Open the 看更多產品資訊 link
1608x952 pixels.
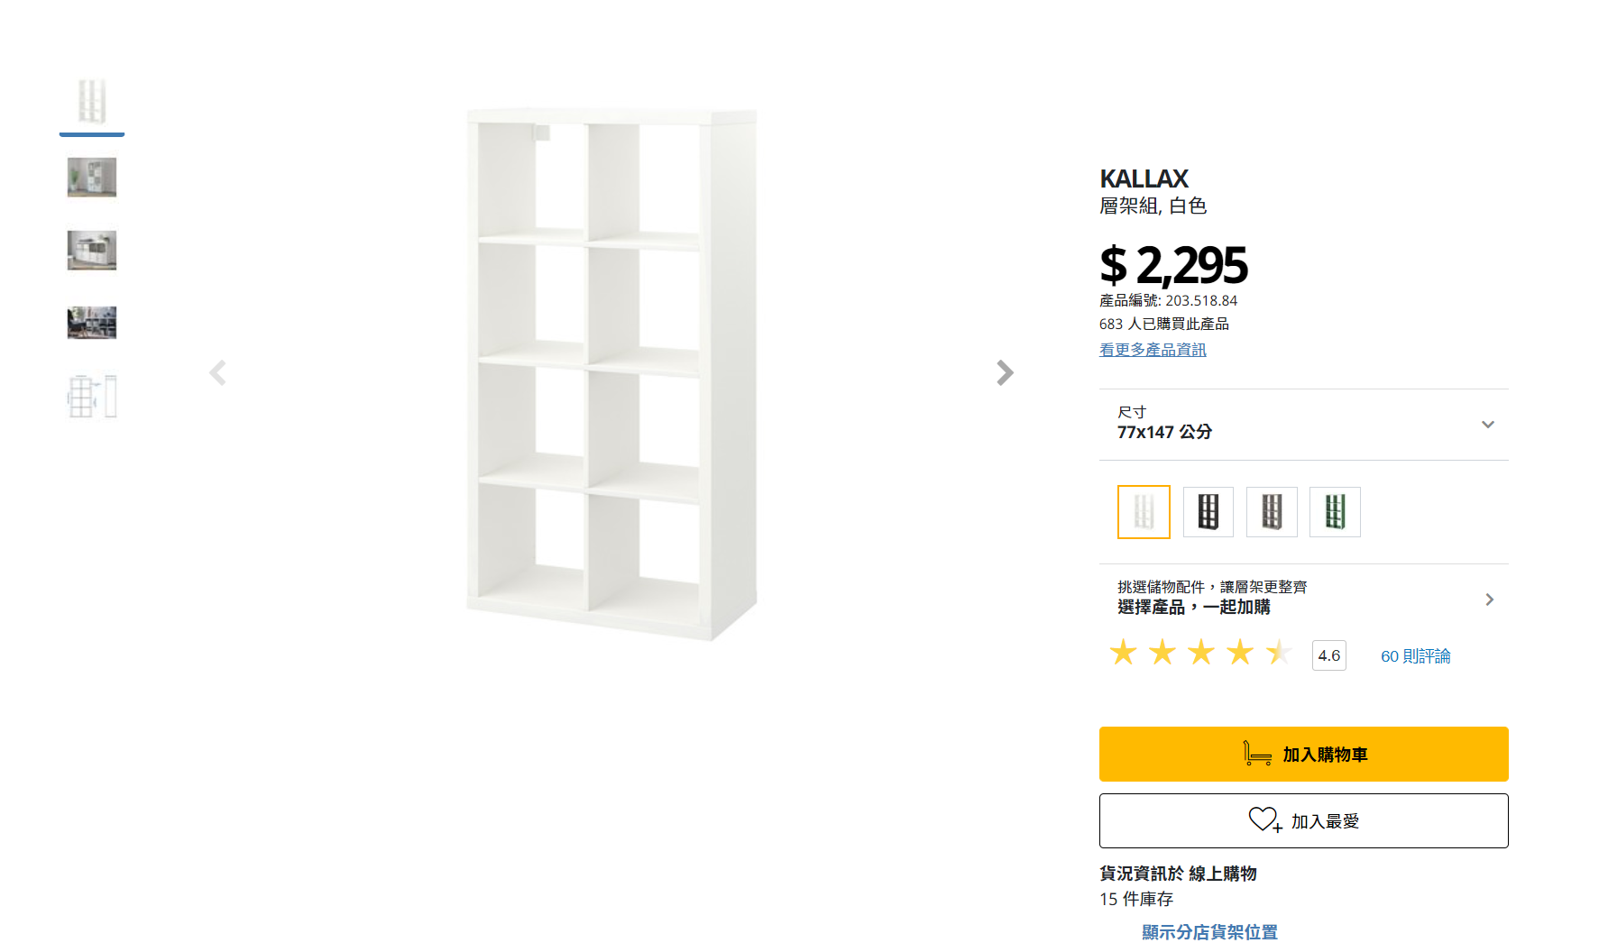1153,350
